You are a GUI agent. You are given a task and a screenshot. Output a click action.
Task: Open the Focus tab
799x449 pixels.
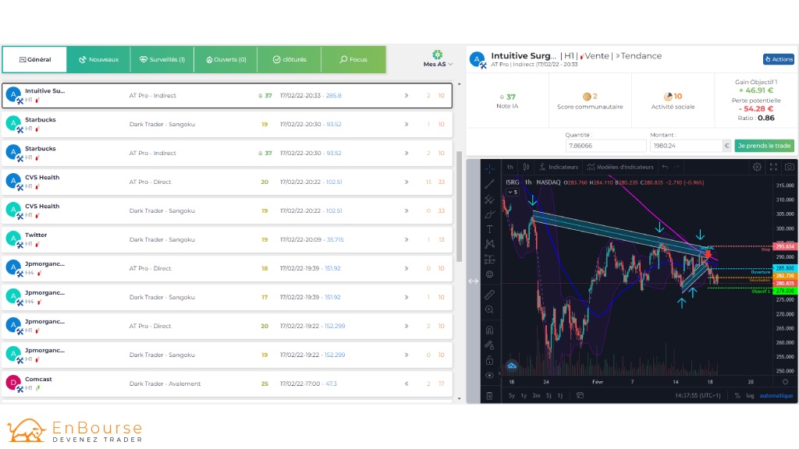pos(353,59)
